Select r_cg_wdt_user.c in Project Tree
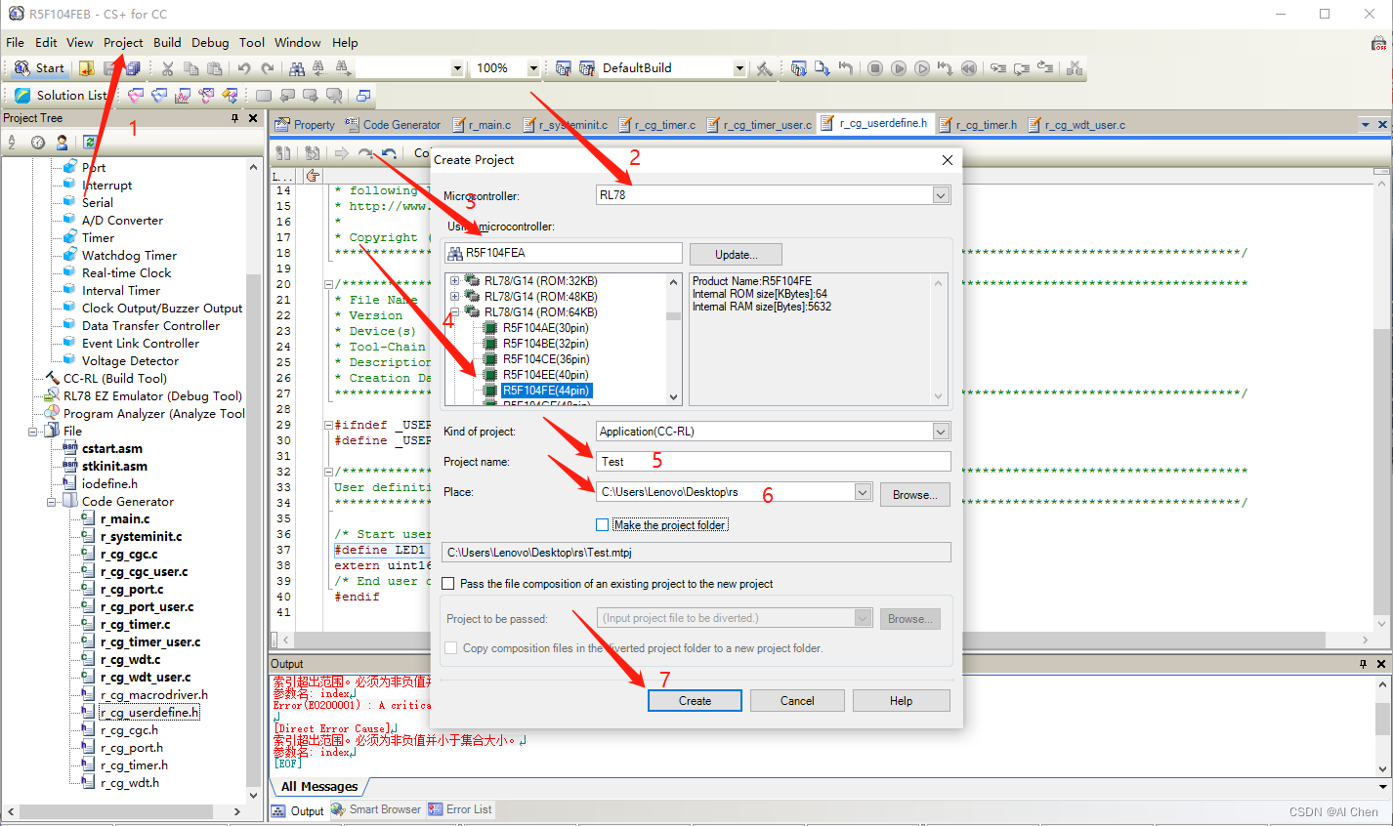Image resolution: width=1393 pixels, height=826 pixels. 146,678
